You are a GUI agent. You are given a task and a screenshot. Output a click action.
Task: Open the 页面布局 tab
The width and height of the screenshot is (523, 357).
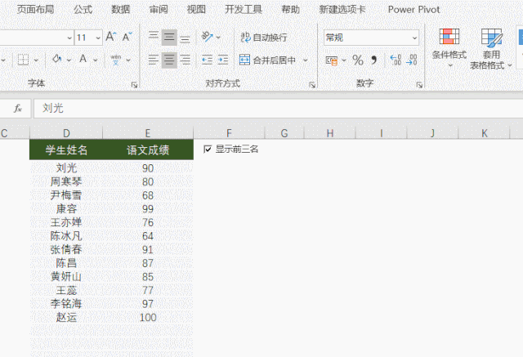click(x=35, y=9)
